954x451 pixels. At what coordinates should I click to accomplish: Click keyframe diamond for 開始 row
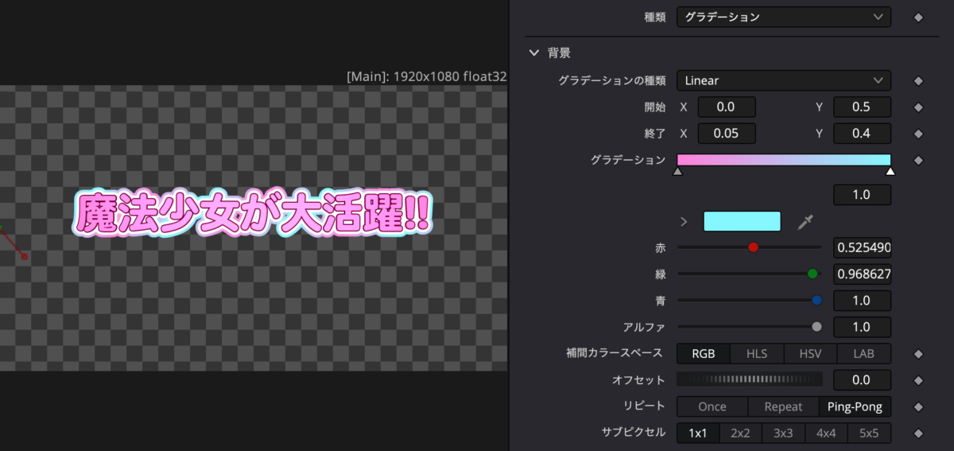tap(918, 107)
